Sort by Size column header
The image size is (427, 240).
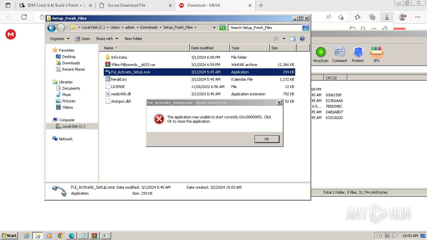[x=283, y=48]
